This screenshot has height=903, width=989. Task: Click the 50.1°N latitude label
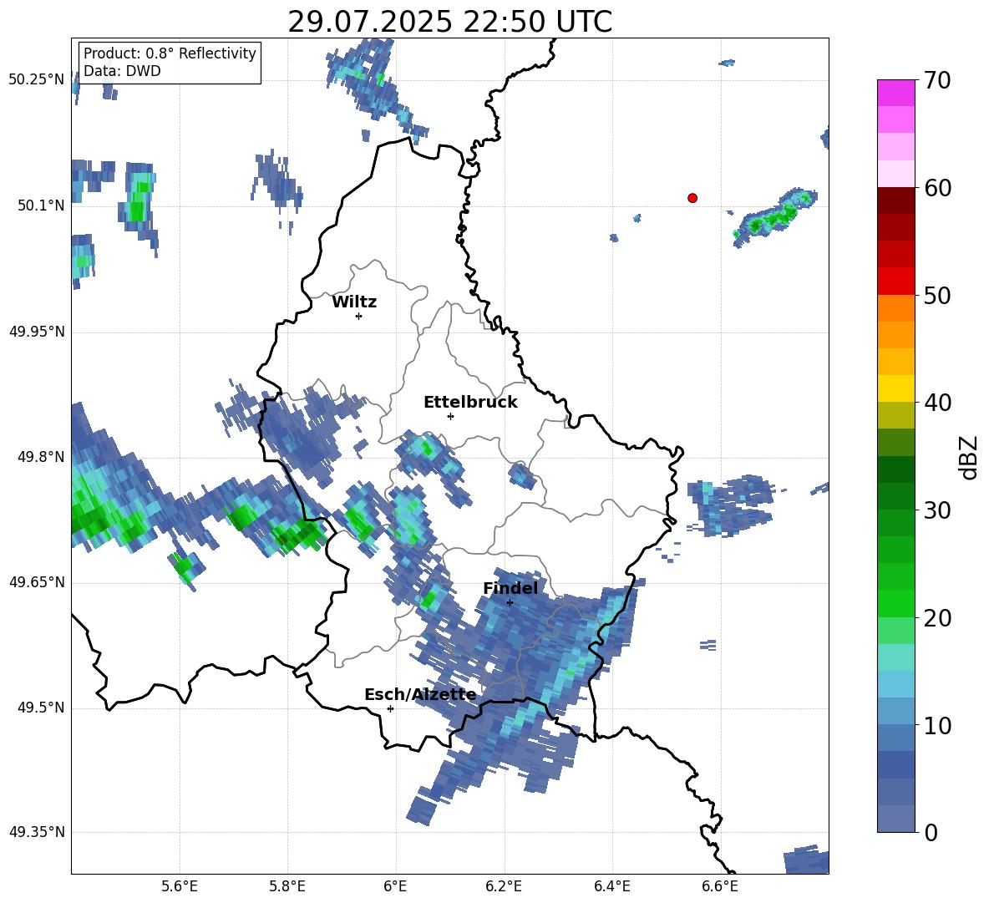[40, 205]
